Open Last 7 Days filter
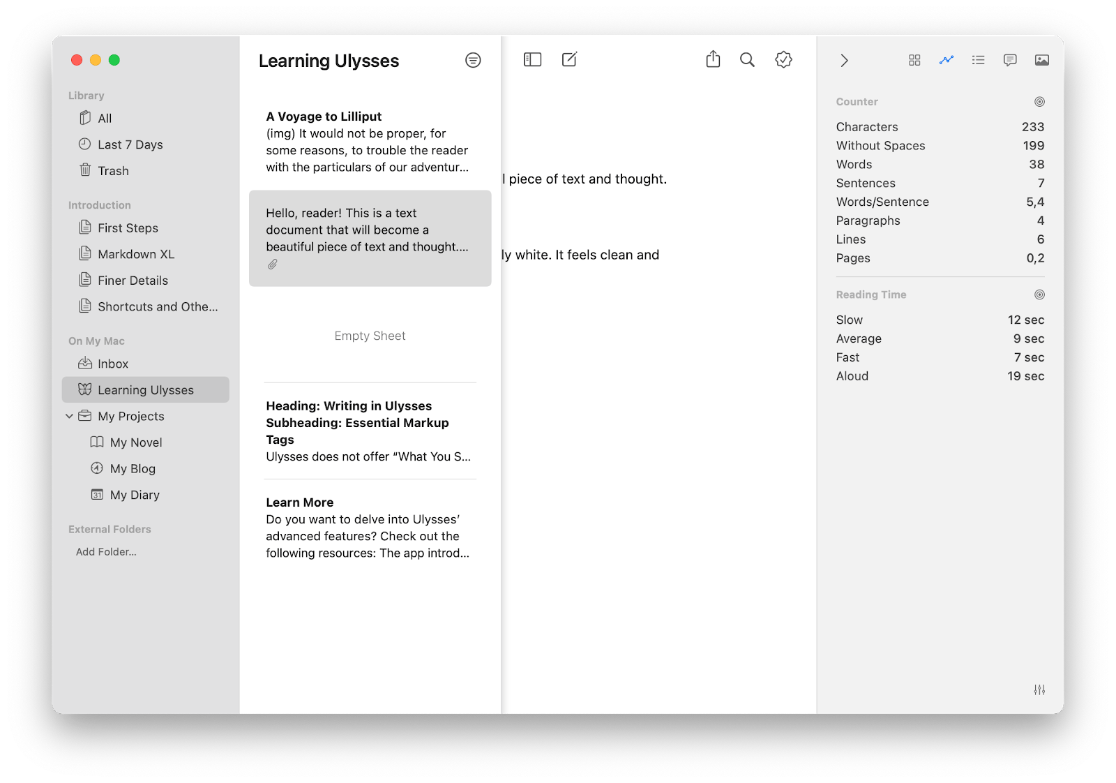Screen dimensions: 1116x783 145,144
